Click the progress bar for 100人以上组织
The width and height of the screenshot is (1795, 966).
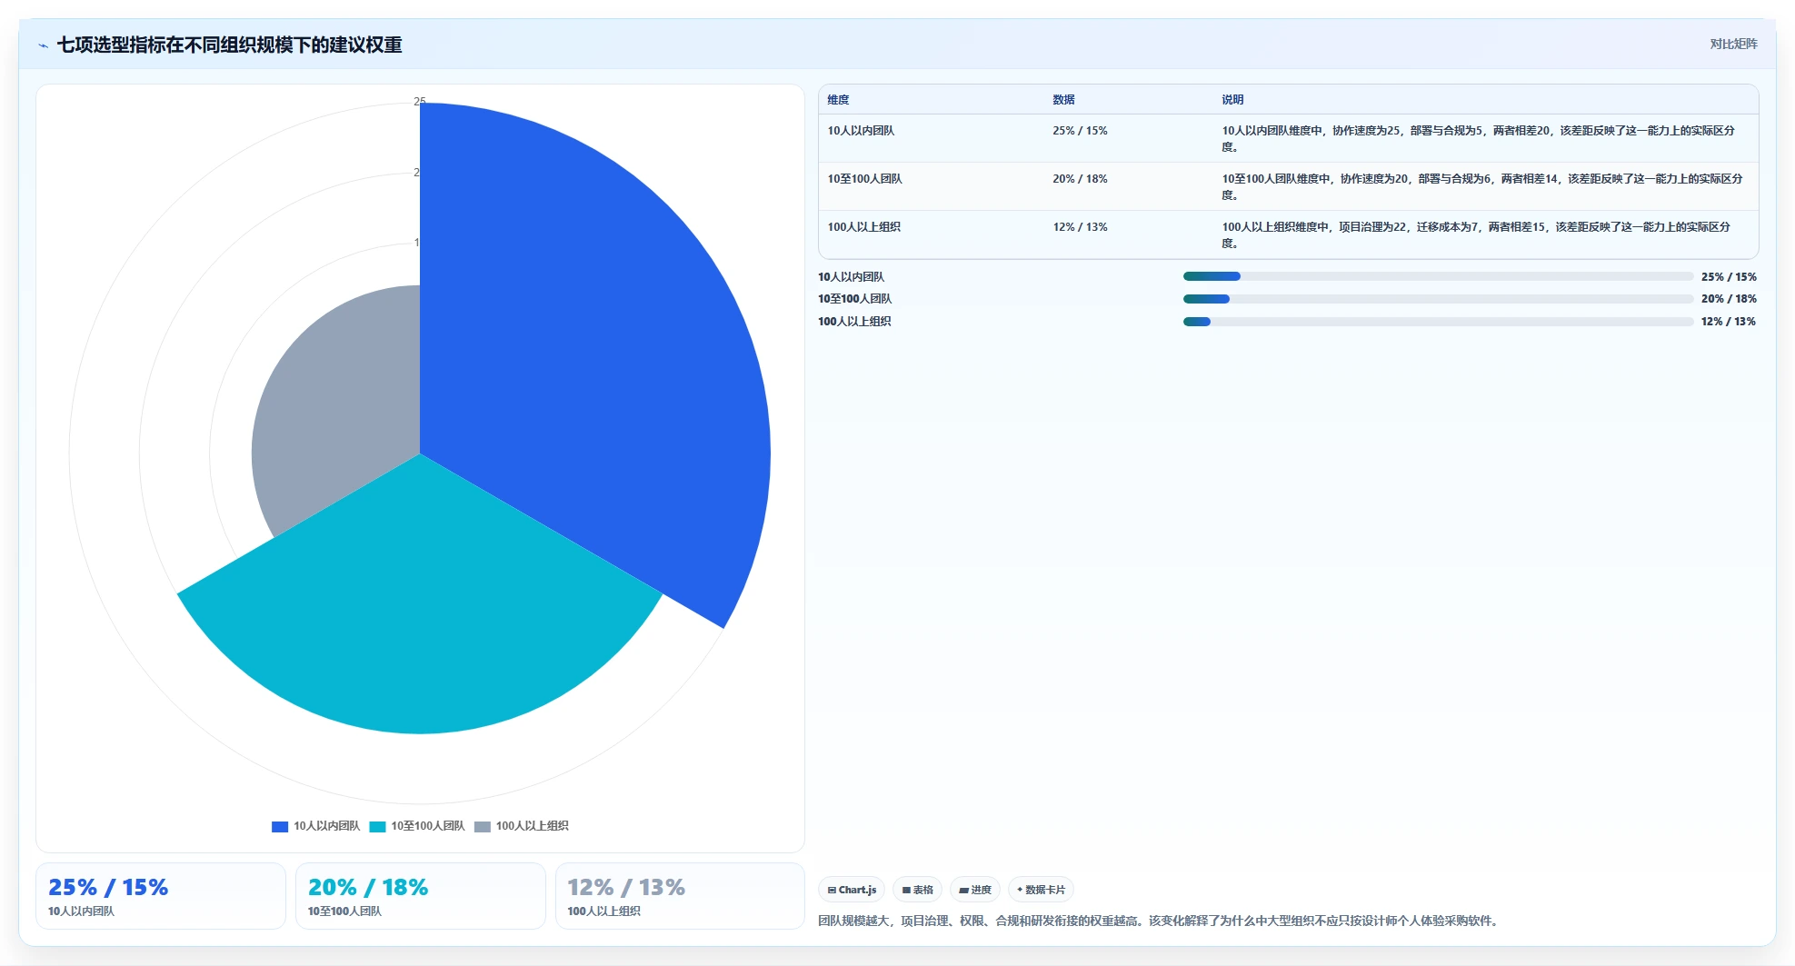tap(1438, 322)
